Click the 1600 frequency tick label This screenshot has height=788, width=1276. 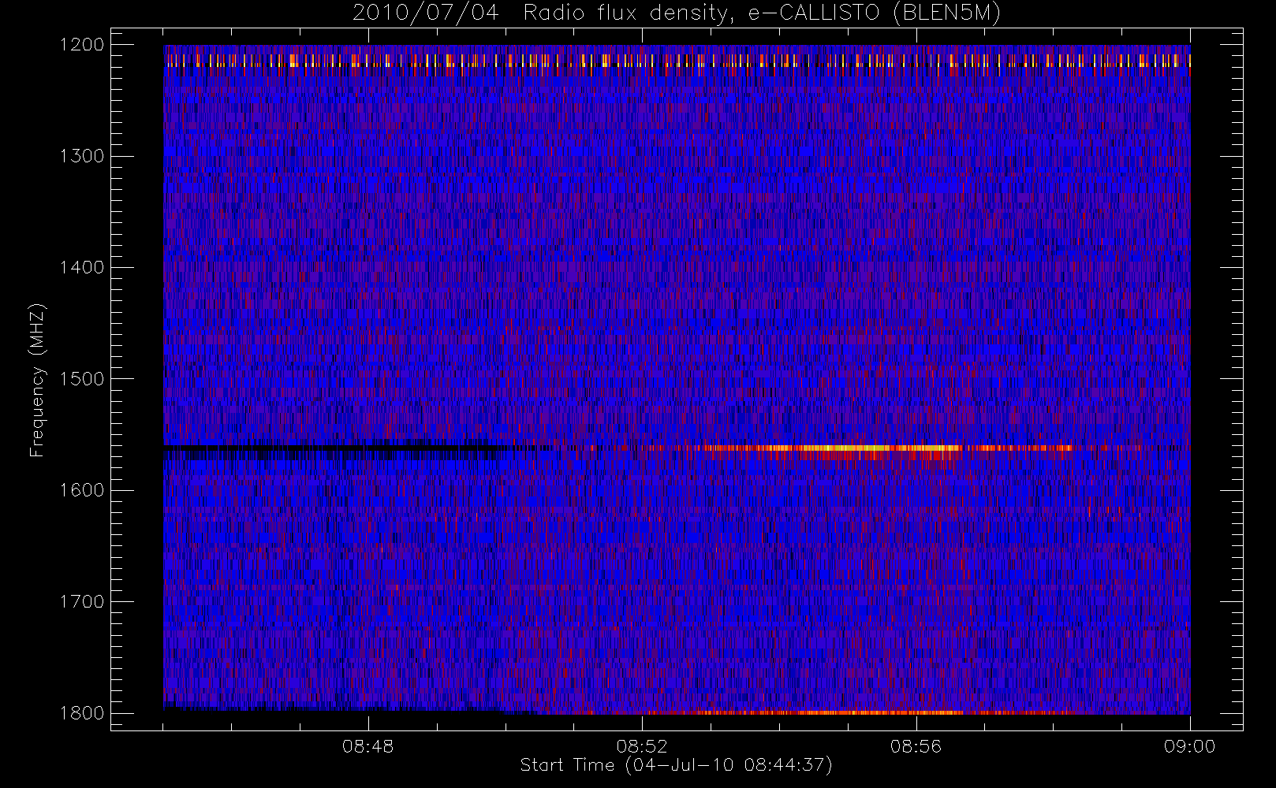(82, 490)
